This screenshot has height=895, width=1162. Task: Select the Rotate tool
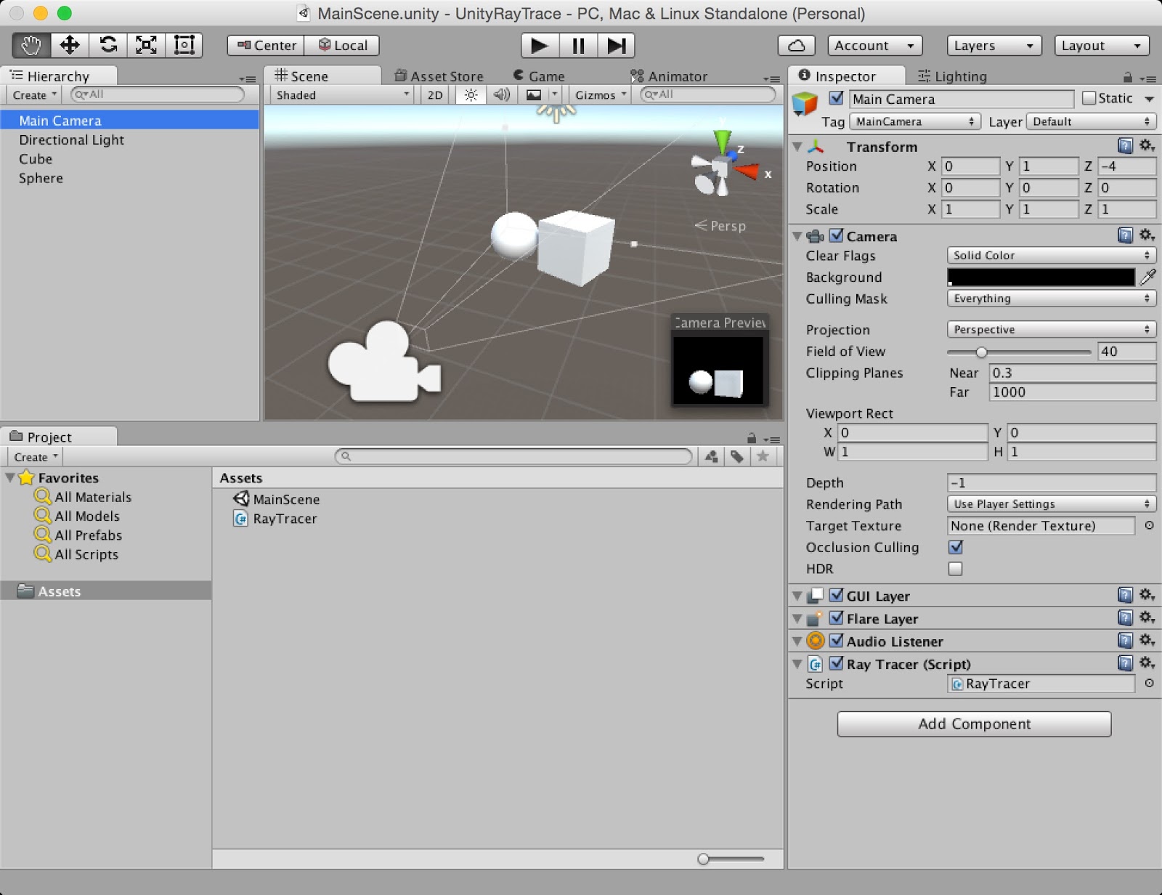tap(108, 45)
